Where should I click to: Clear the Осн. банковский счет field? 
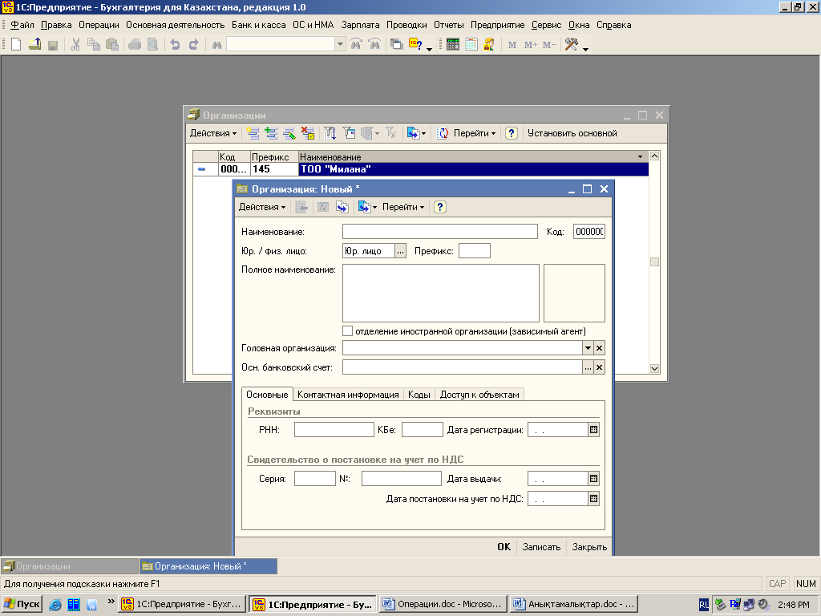600,367
